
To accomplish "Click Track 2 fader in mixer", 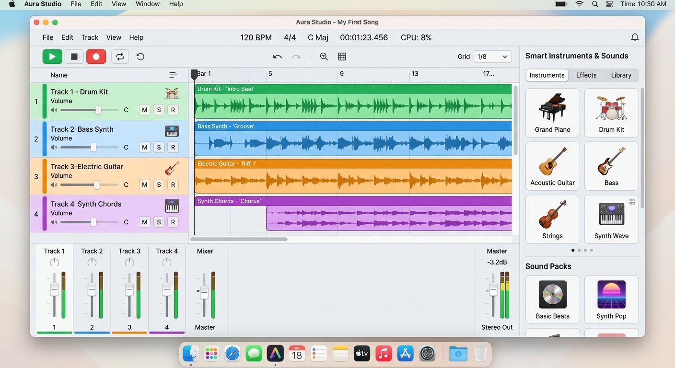I will tap(92, 289).
